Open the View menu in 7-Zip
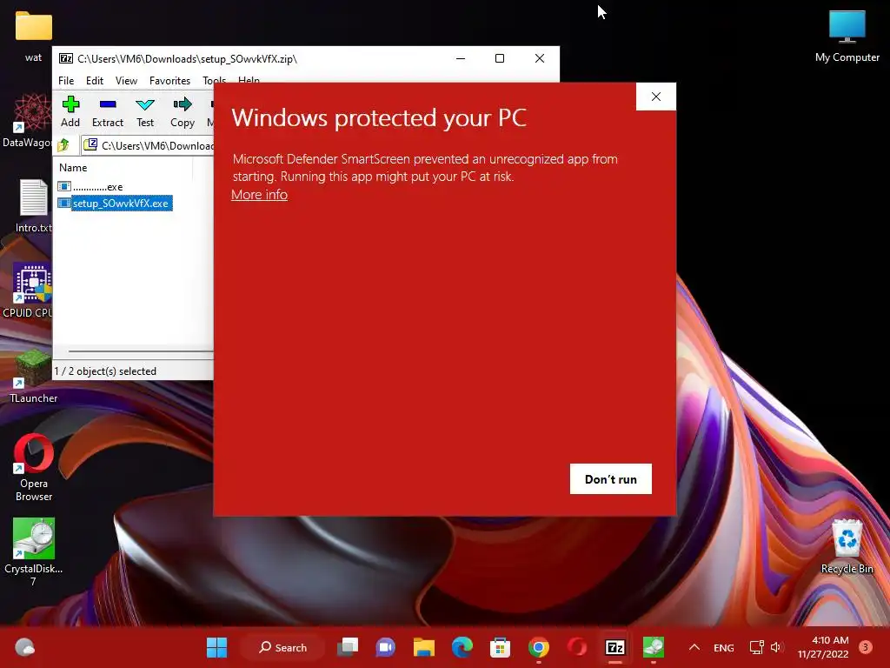The height and width of the screenshot is (668, 890). pyautogui.click(x=126, y=81)
